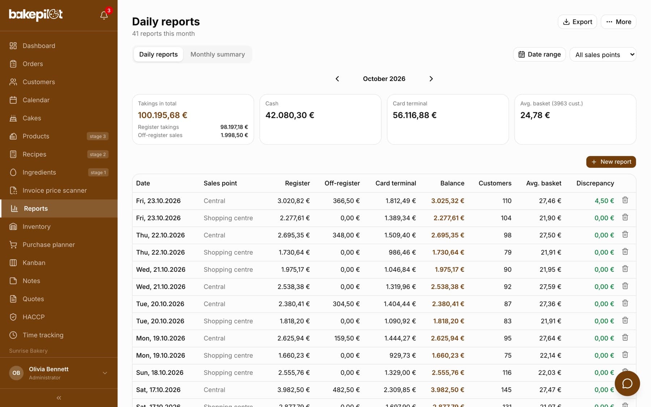
Task: Switch to the Monthly summary tab
Action: click(218, 54)
